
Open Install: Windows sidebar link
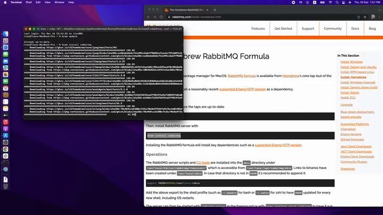[x=351, y=62]
